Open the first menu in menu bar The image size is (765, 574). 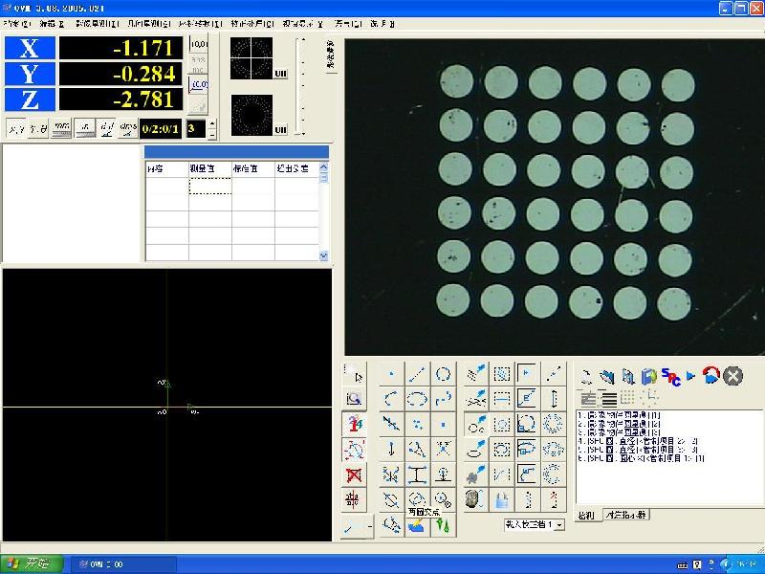pos(16,23)
